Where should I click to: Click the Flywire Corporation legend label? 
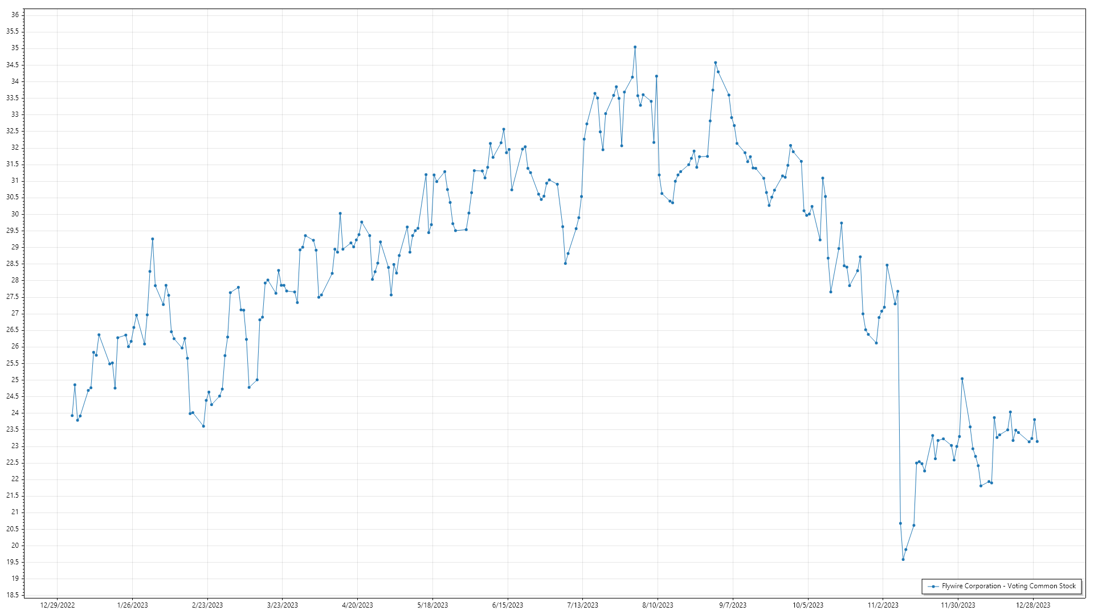1009,586
